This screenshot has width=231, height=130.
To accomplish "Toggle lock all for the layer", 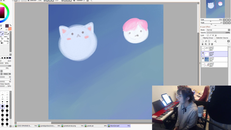I will [216, 35].
